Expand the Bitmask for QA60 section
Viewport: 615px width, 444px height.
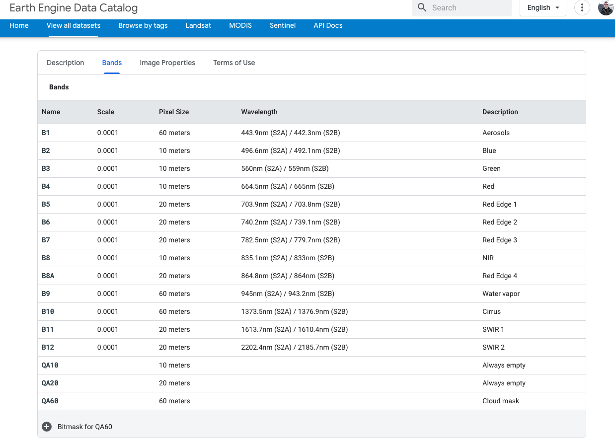pos(85,427)
